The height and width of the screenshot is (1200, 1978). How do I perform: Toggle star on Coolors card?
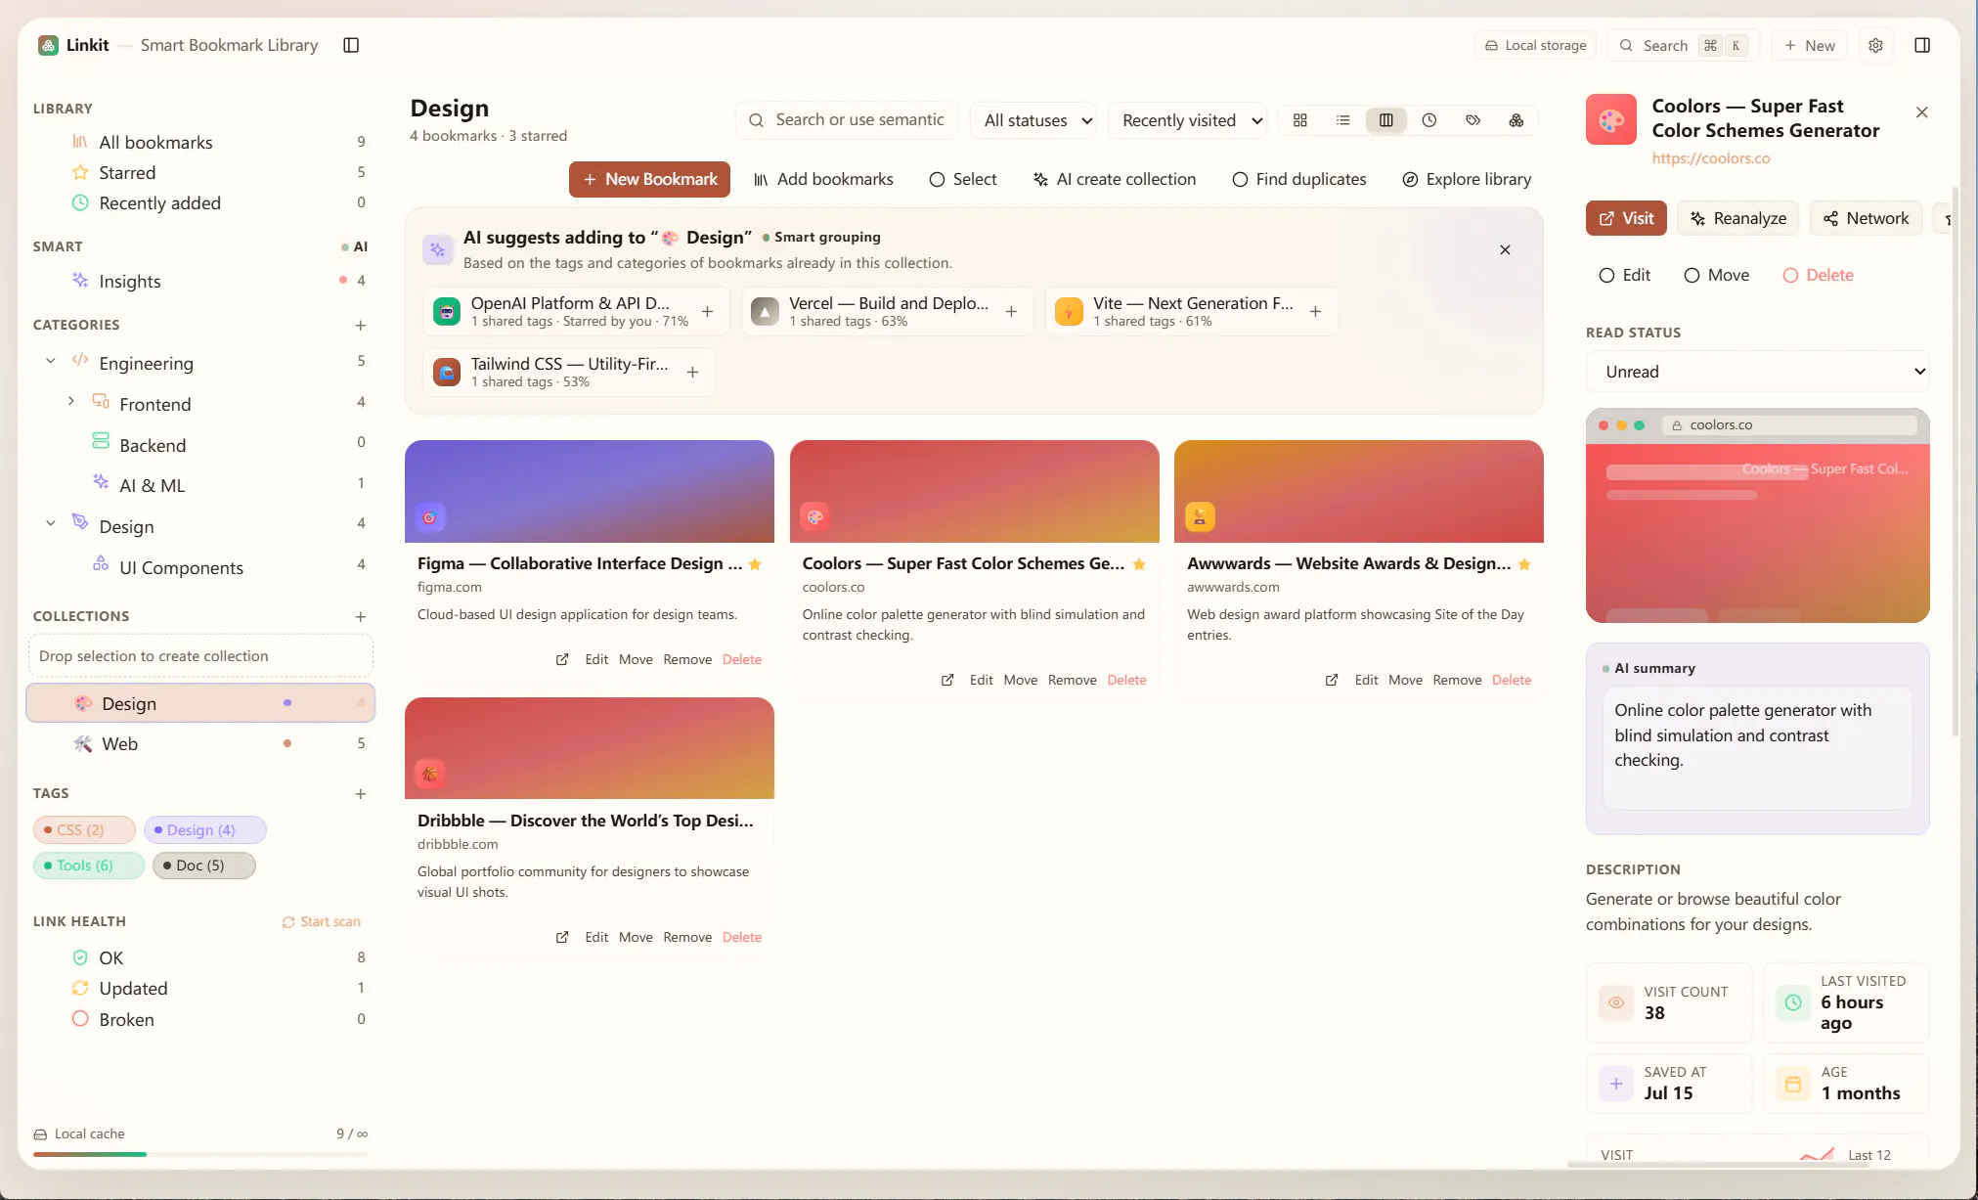pyautogui.click(x=1139, y=564)
